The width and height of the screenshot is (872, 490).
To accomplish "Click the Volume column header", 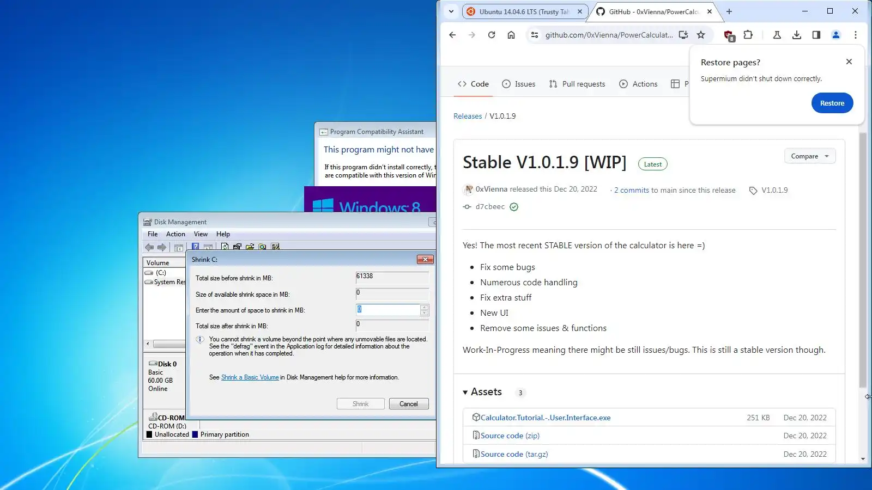I will (164, 262).
